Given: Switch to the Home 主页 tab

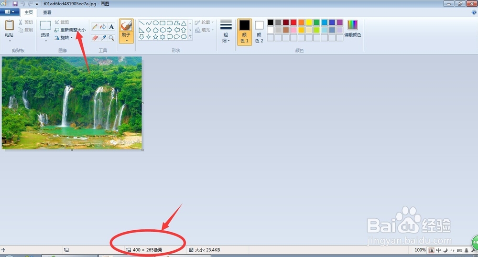Looking at the screenshot, I should (x=29, y=12).
